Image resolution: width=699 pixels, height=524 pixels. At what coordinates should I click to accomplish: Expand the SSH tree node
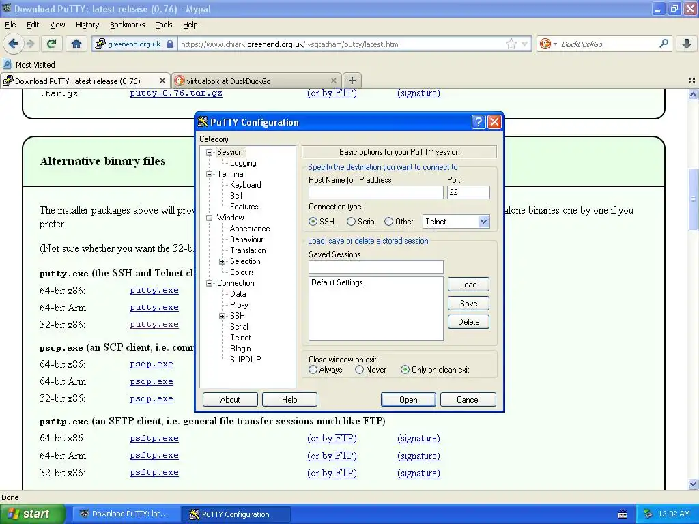[222, 316]
